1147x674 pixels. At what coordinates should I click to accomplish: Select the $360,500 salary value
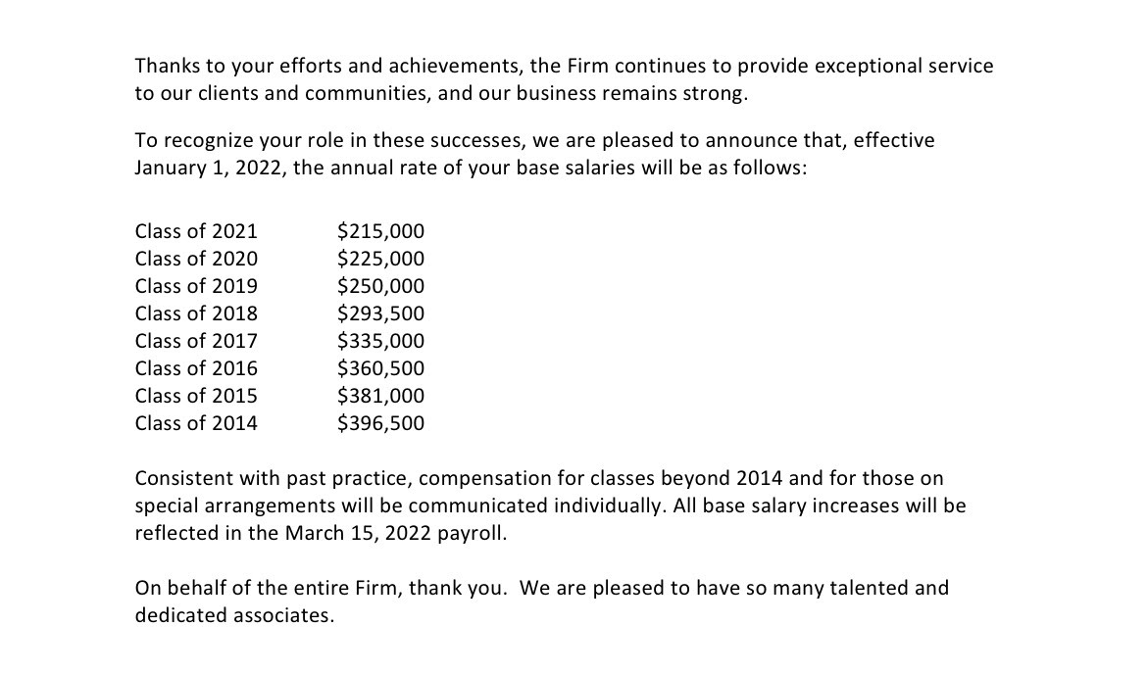[x=380, y=368]
